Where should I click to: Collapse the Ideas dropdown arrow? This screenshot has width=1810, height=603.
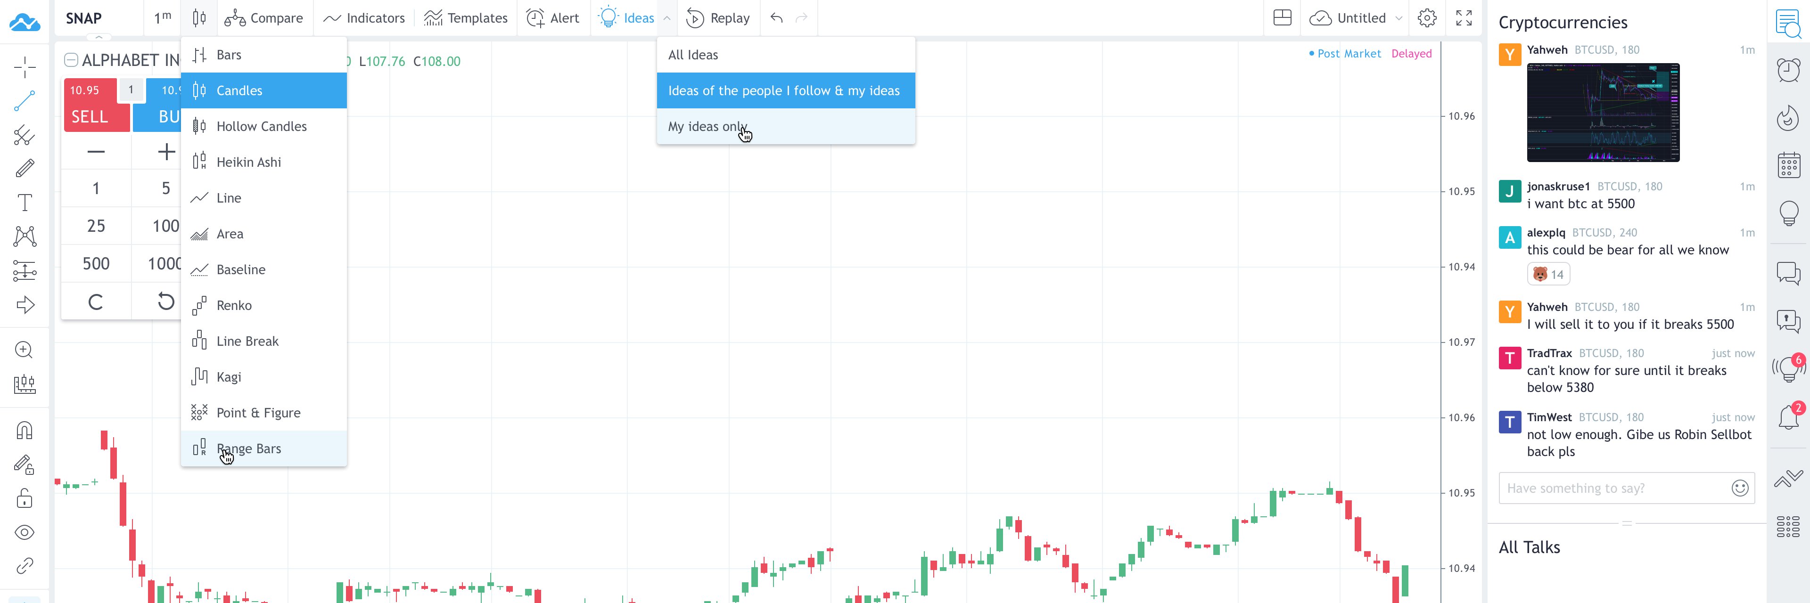click(x=667, y=17)
